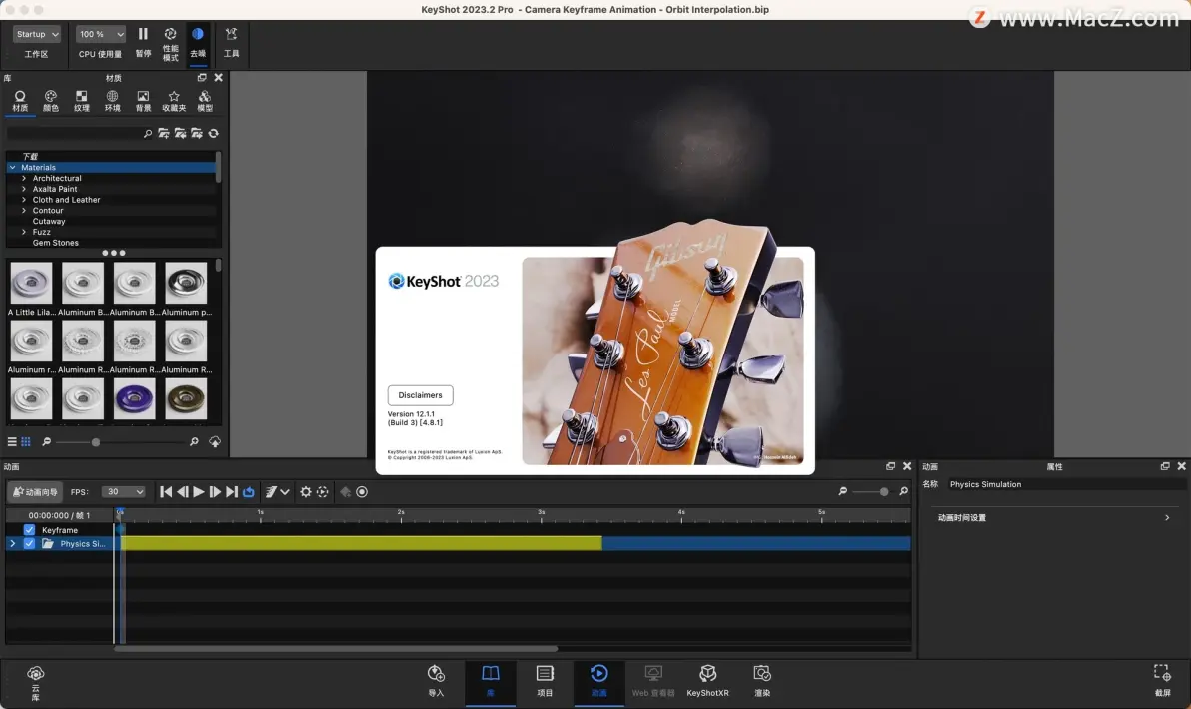Open animation settings gear
This screenshot has width=1191, height=709.
pyautogui.click(x=306, y=492)
